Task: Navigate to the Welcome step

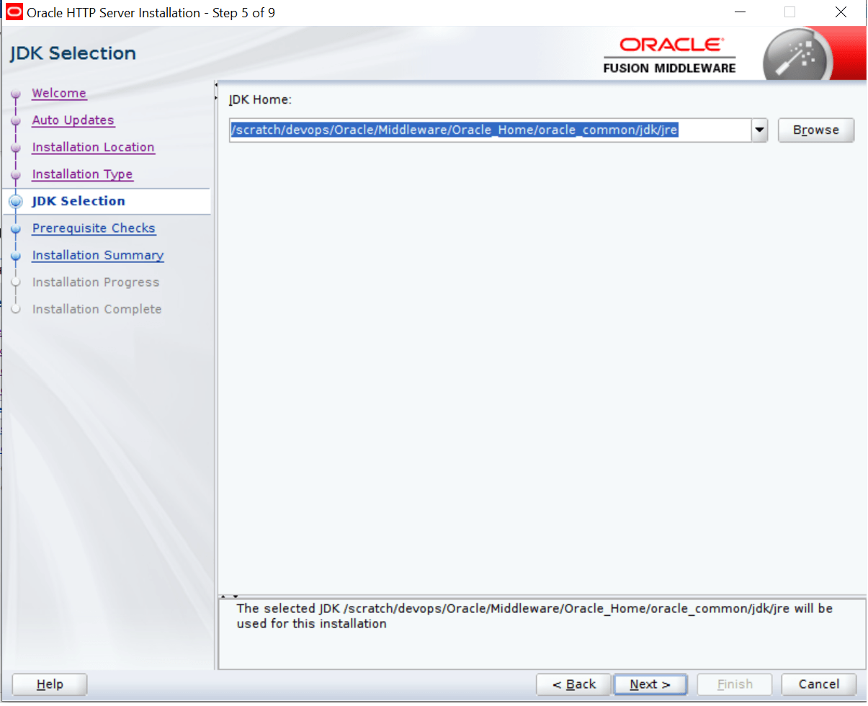Action: (x=58, y=93)
